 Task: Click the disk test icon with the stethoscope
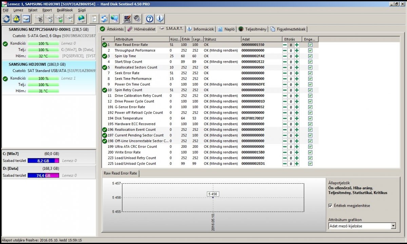39,19
